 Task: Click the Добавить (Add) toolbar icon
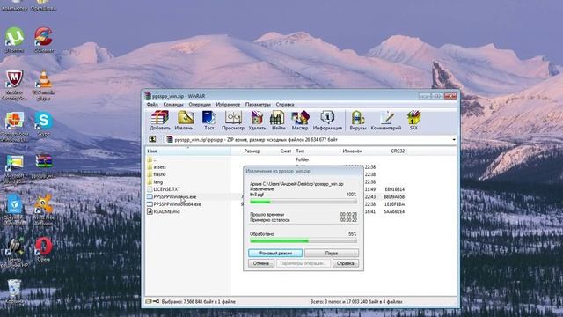click(160, 121)
